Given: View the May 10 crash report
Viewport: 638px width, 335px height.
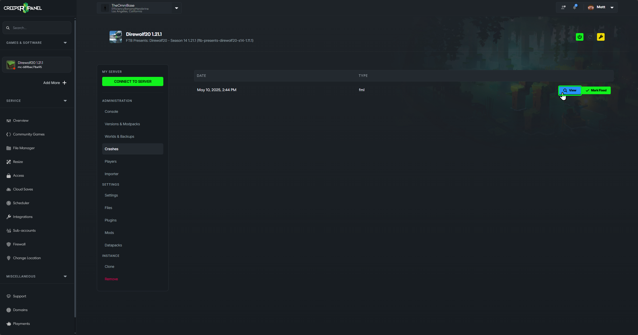Looking at the screenshot, I should click(x=570, y=90).
